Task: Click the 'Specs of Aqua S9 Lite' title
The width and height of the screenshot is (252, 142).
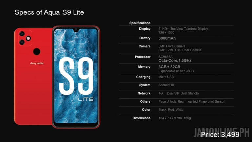Action: pos(49,12)
